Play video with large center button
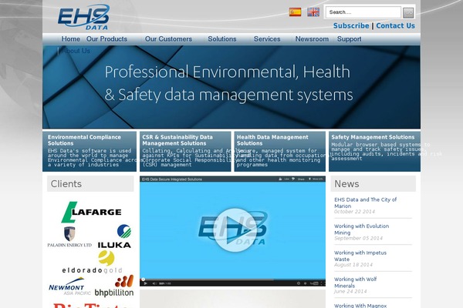This screenshot has height=308, width=463. [x=235, y=230]
